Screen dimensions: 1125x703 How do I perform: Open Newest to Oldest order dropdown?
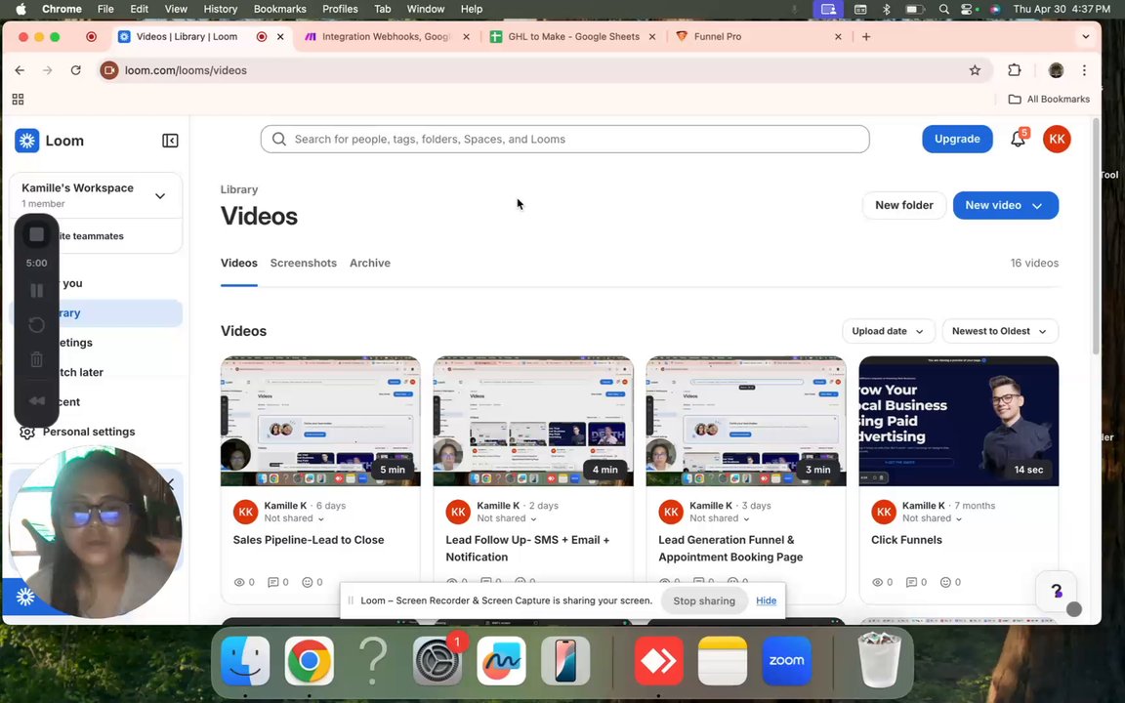tap(1000, 331)
